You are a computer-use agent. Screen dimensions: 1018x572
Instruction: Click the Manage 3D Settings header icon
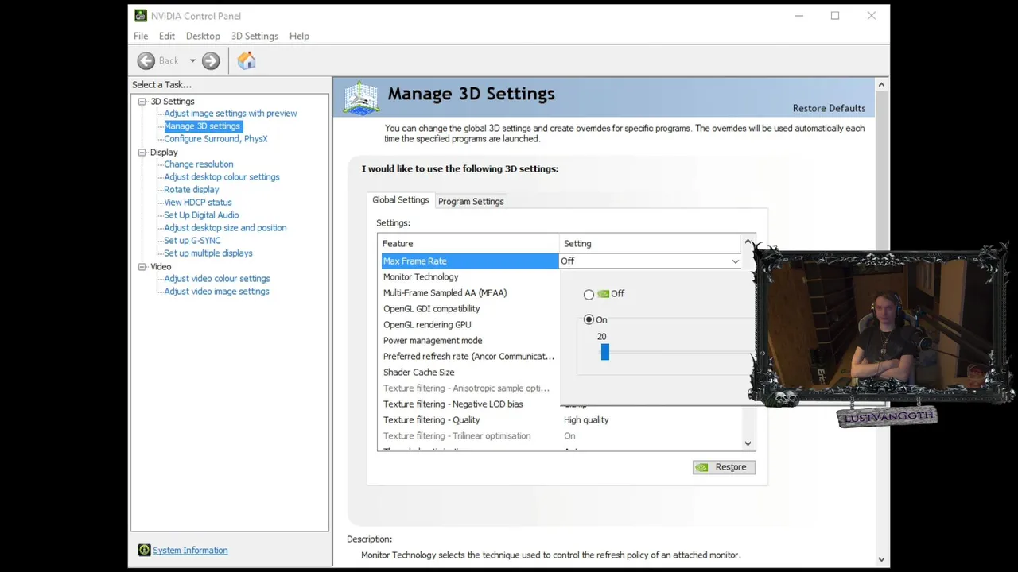(x=361, y=98)
